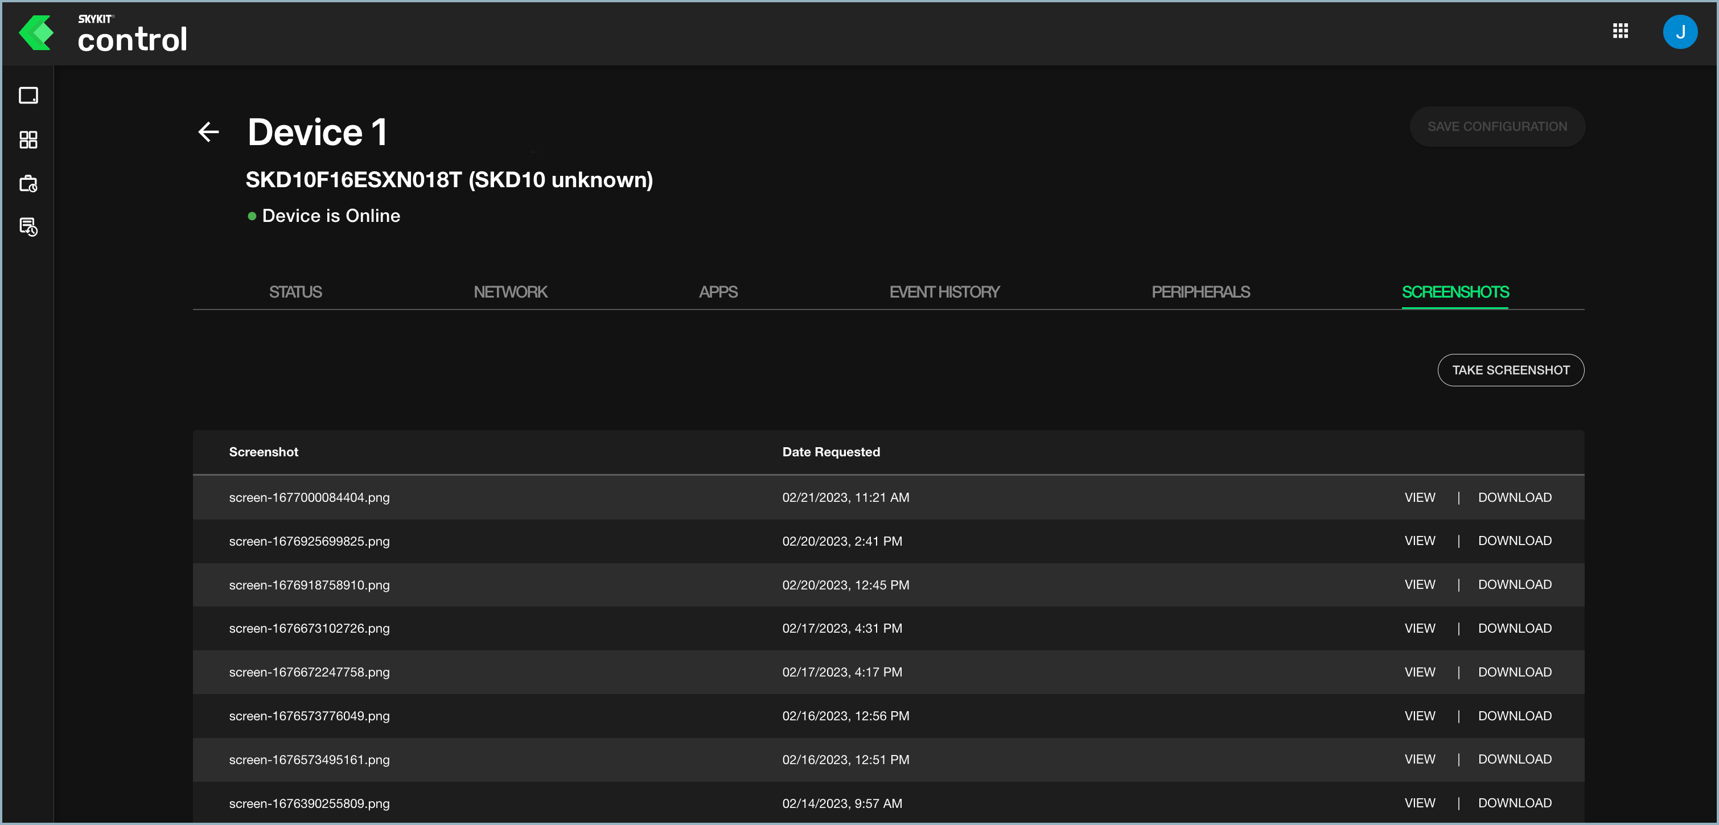Viewport: 1719px width, 825px height.
Task: Click the Screenshot column header
Action: pyautogui.click(x=264, y=452)
